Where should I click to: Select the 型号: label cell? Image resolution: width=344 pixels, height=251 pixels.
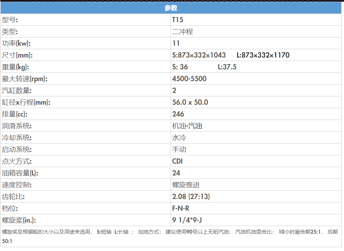[x=10, y=20]
